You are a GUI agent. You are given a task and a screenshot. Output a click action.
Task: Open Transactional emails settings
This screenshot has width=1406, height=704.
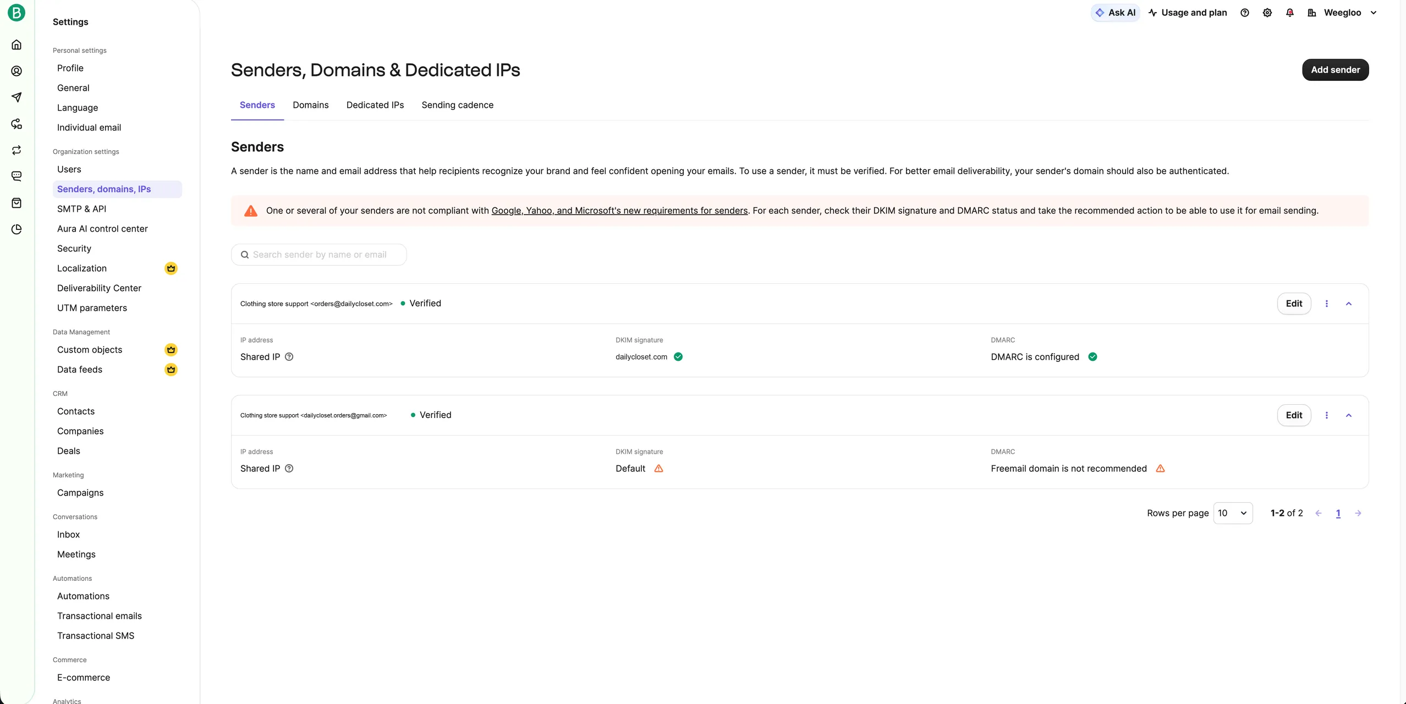tap(100, 616)
